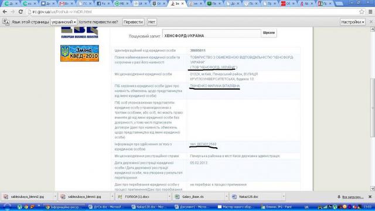Open the Chrome hamburger menu

tap(370, 12)
